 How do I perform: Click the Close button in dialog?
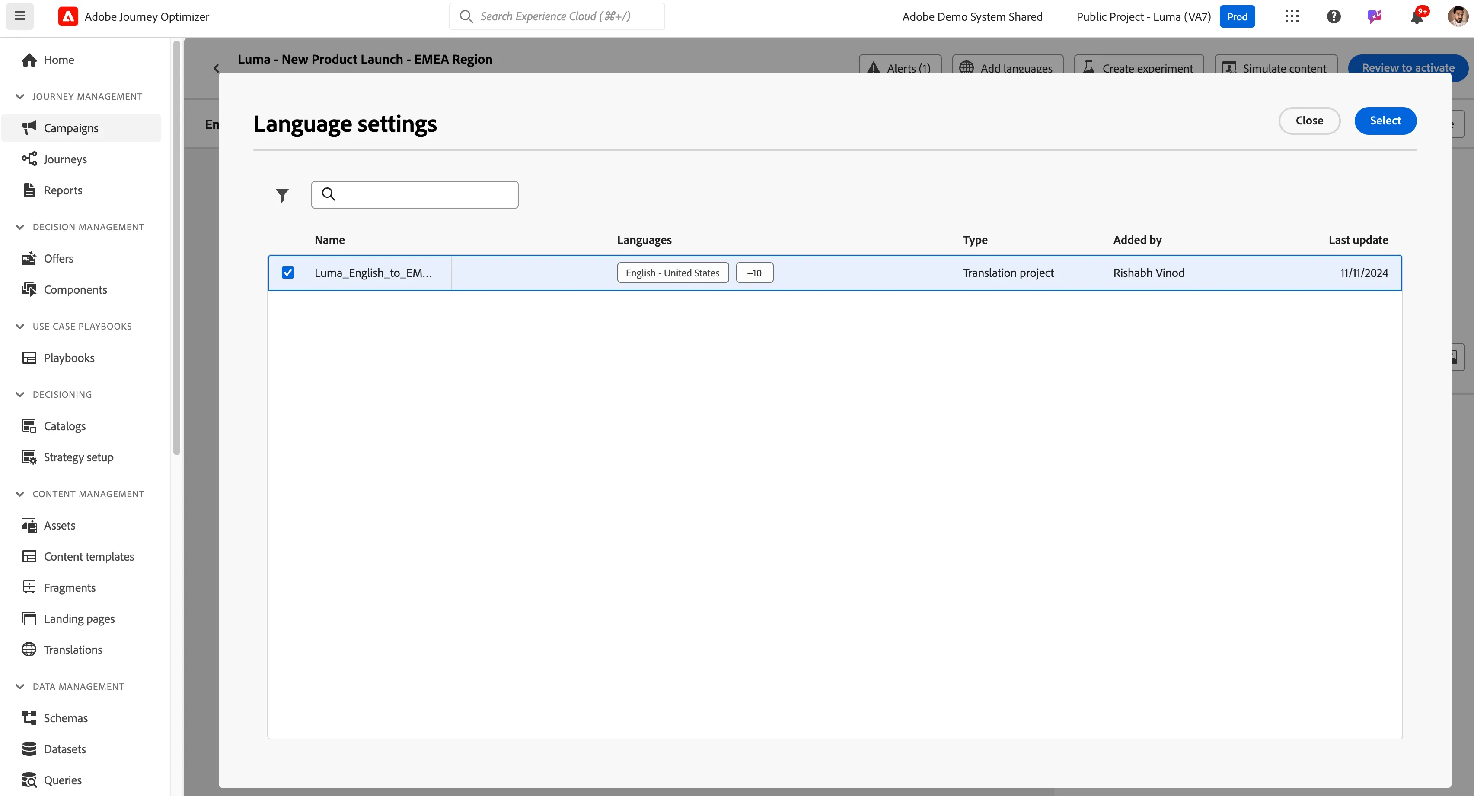pos(1309,121)
